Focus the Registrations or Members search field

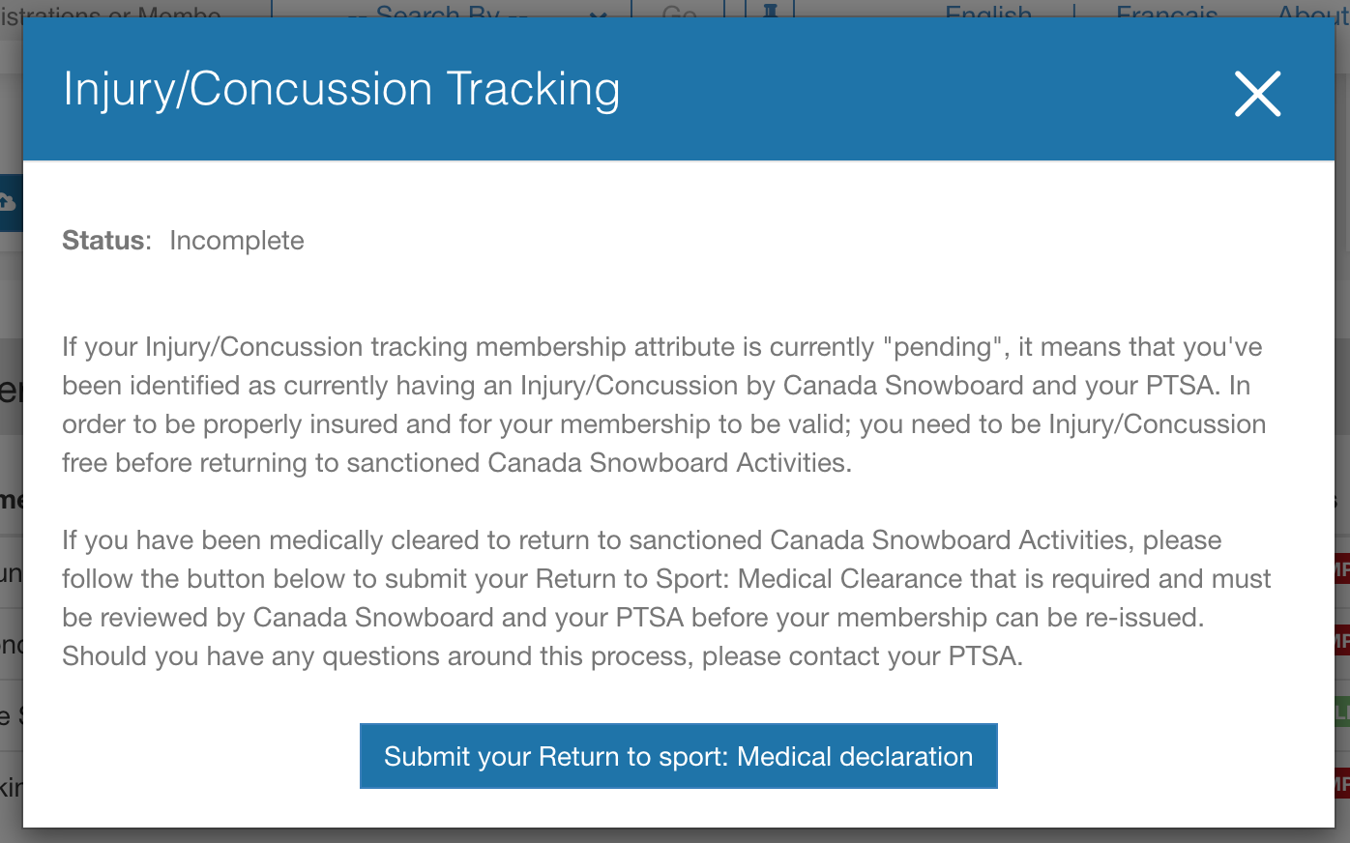click(x=126, y=12)
